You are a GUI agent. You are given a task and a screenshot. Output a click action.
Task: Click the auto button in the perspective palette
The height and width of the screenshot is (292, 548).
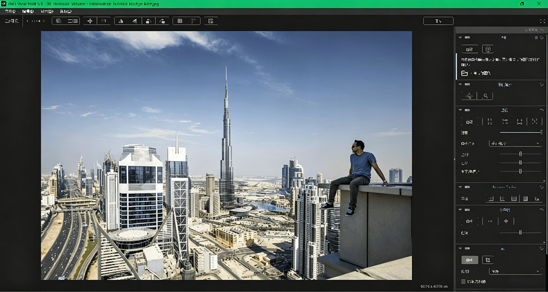pyautogui.click(x=470, y=122)
